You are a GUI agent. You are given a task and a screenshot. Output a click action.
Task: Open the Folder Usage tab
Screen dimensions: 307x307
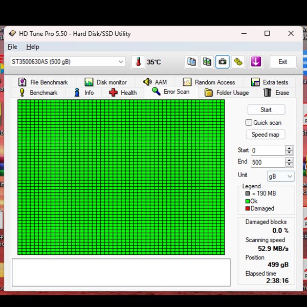[x=227, y=93]
